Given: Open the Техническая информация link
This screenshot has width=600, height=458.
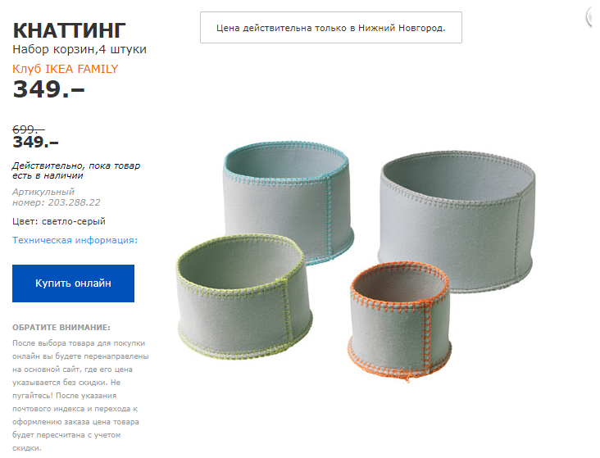Looking at the screenshot, I should (x=75, y=240).
